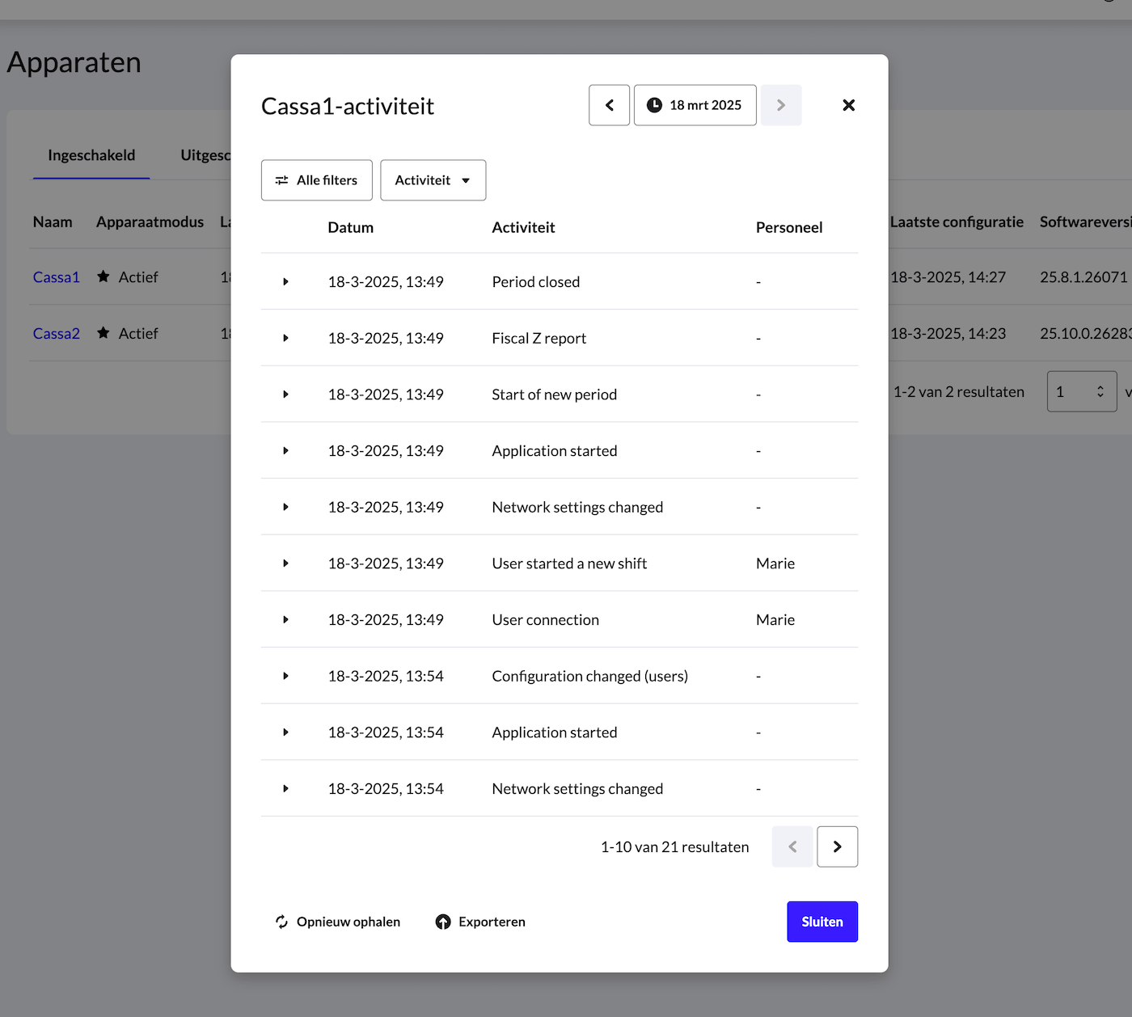Screen dimensions: 1132x1017
Task: Switch to the Ingeschakeld tab
Action: click(x=91, y=155)
